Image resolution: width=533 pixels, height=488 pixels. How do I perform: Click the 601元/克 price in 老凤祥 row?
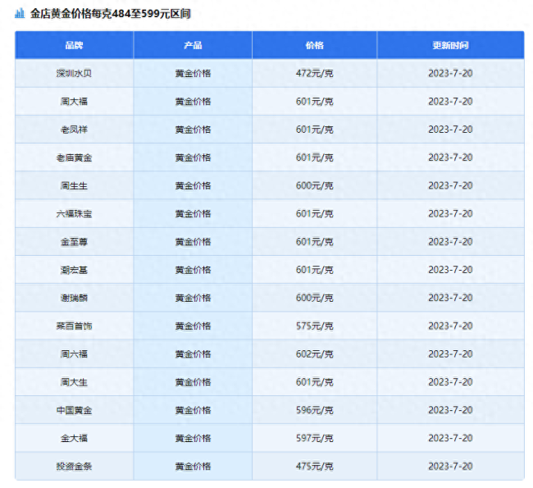pos(314,130)
